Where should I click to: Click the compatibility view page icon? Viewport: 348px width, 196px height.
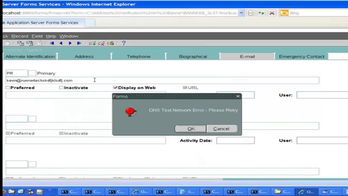coord(251,13)
